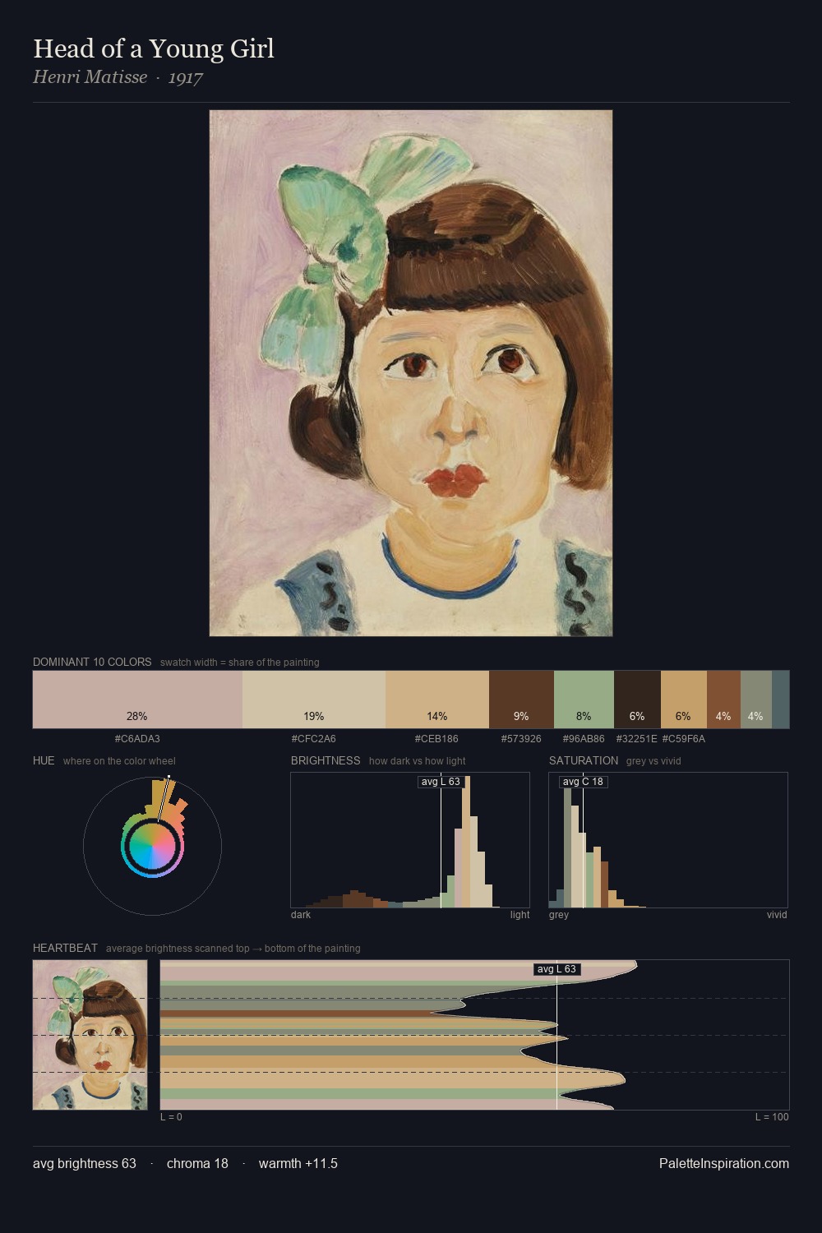Click the hex label #C6ADA3
Viewport: 822px width, 1233px height.
pos(137,739)
